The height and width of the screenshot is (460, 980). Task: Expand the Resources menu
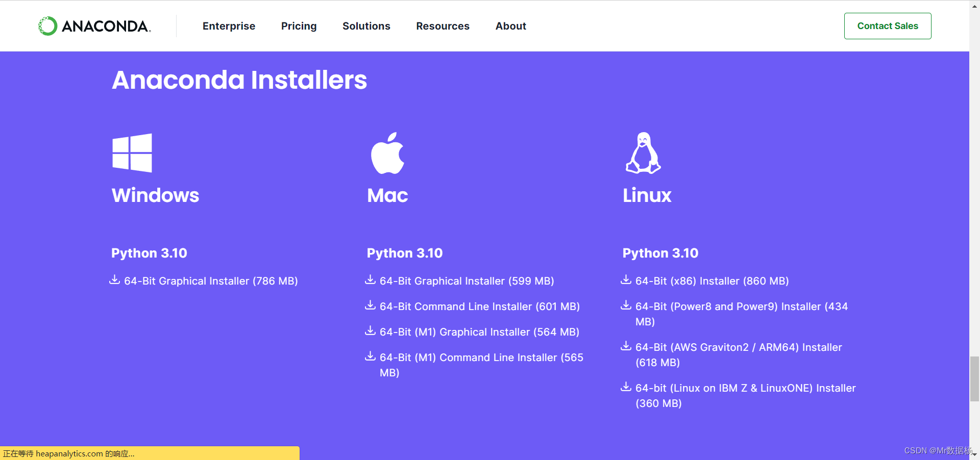[x=443, y=25]
